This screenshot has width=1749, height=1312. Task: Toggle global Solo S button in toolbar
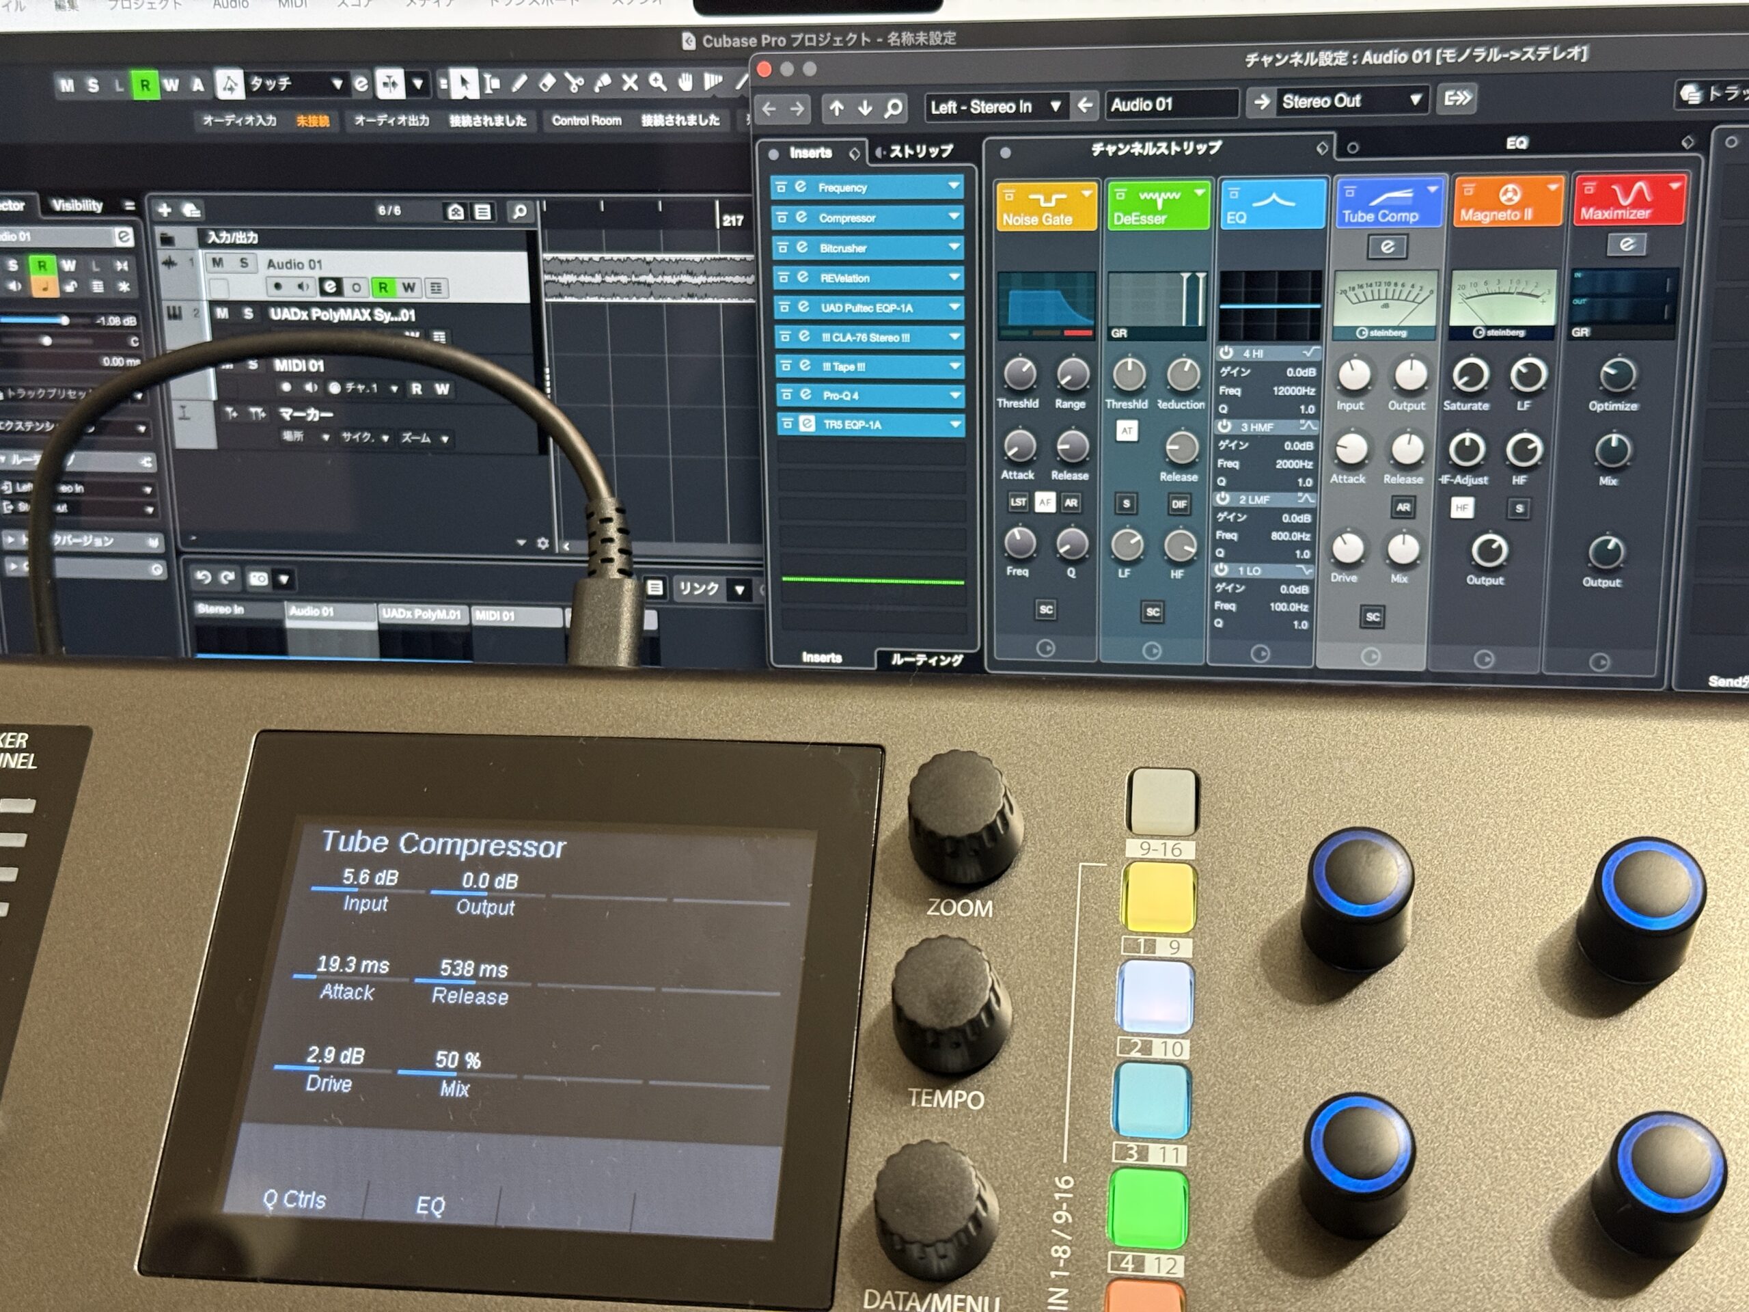point(94,85)
